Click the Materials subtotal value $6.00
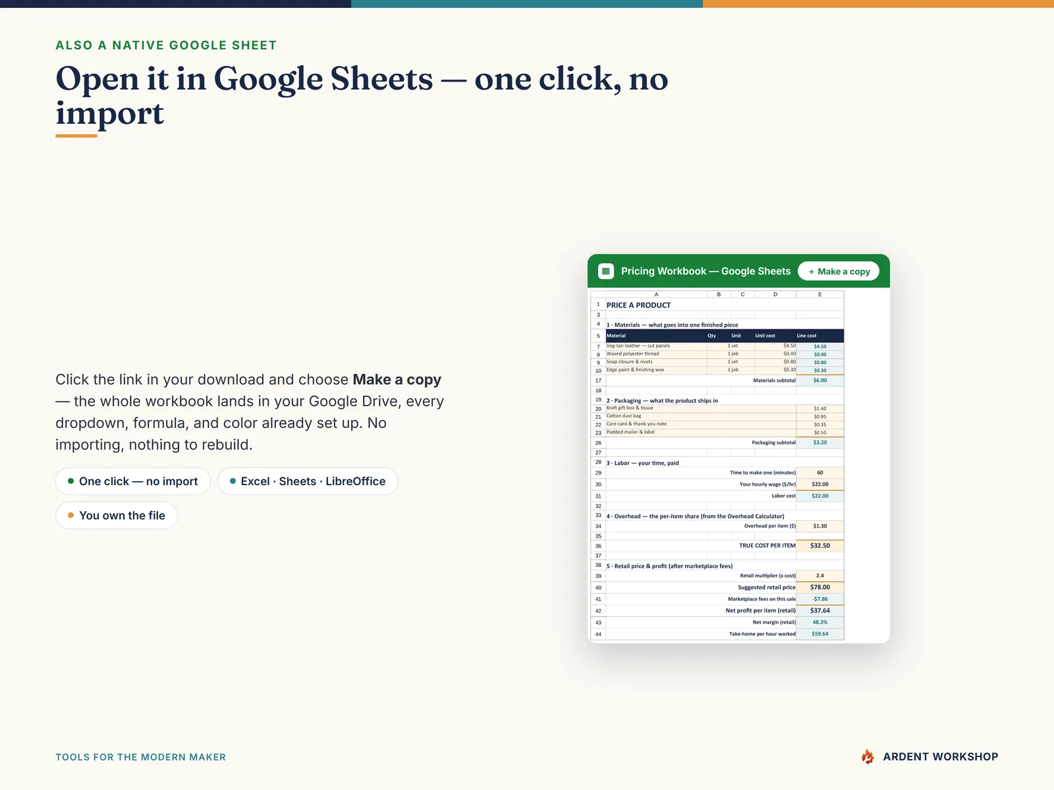This screenshot has width=1054, height=790. pyautogui.click(x=820, y=381)
